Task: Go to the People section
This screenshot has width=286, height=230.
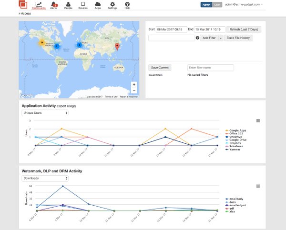Action: 68,5
